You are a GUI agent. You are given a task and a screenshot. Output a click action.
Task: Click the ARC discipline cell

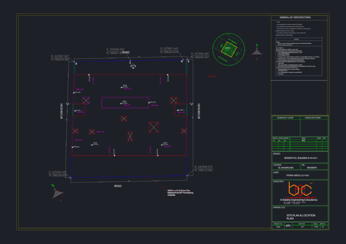point(288,226)
